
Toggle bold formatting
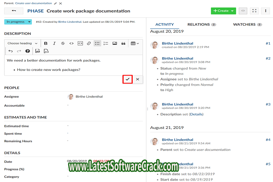point(46,43)
